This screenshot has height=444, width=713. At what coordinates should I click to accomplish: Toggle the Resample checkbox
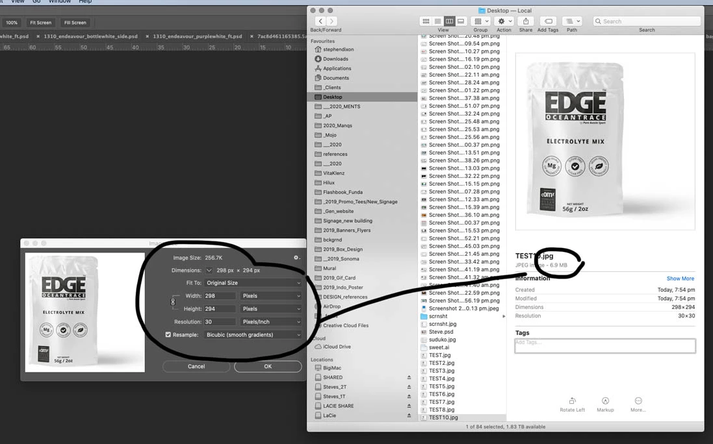(x=168, y=334)
